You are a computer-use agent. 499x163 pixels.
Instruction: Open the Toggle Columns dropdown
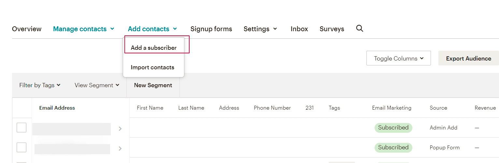click(x=398, y=59)
